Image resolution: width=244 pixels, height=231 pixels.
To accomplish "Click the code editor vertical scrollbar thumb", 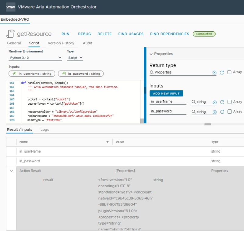I will point(142,121).
